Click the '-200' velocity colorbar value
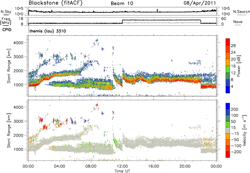 click(236, 152)
